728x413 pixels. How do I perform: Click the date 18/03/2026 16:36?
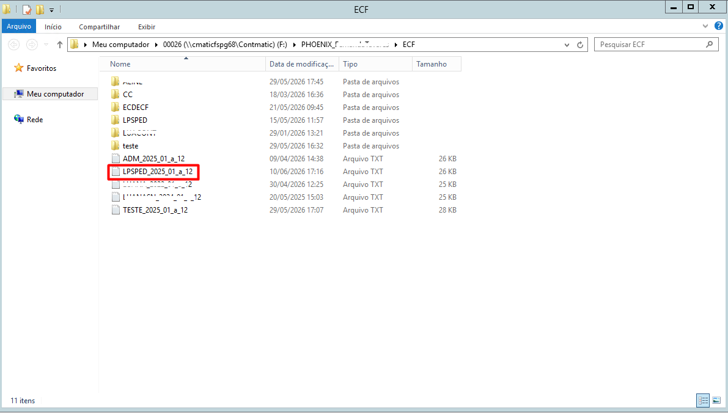click(296, 95)
